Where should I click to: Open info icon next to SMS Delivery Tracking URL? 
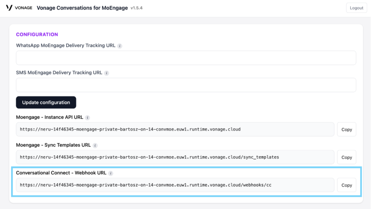pos(107,73)
